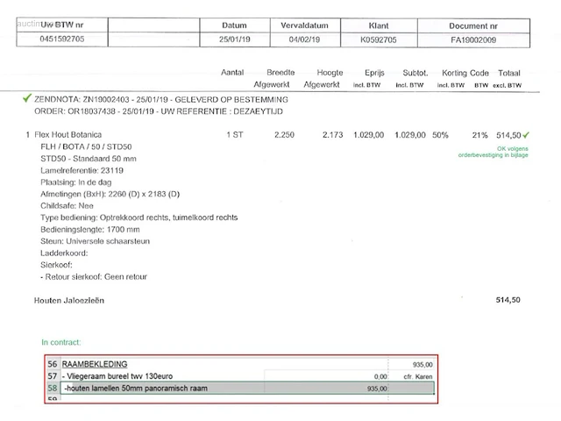Click document number FA19002009
The width and height of the screenshot is (561, 421).
(473, 39)
